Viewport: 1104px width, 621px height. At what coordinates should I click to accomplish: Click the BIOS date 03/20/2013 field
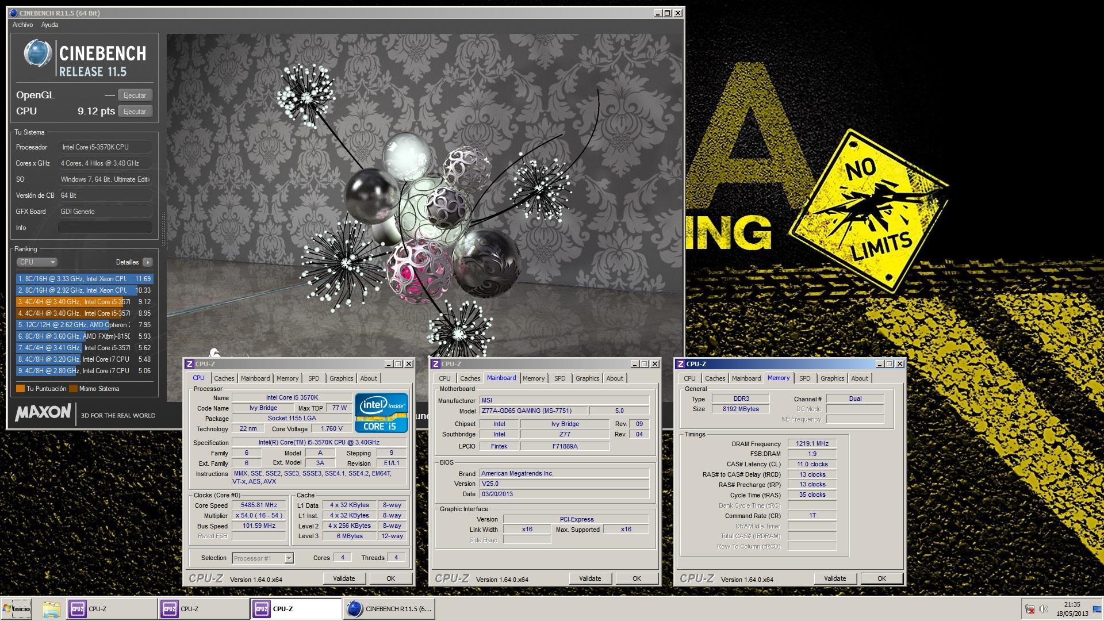click(564, 494)
